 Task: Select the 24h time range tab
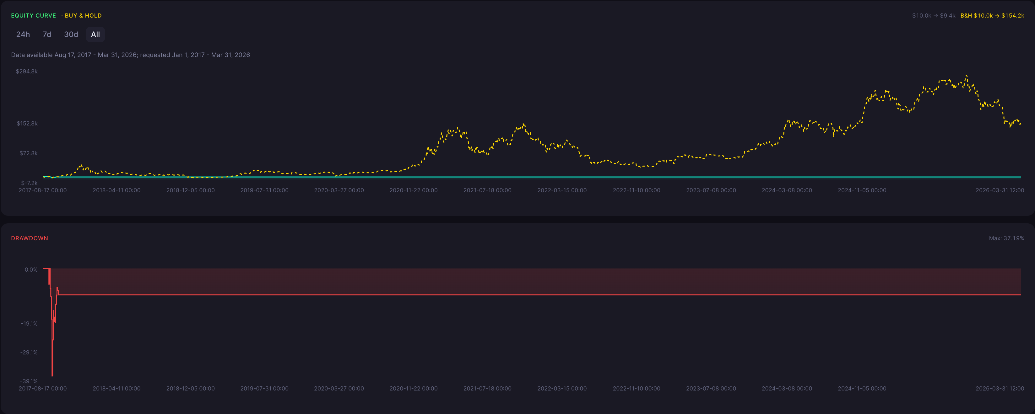point(23,34)
